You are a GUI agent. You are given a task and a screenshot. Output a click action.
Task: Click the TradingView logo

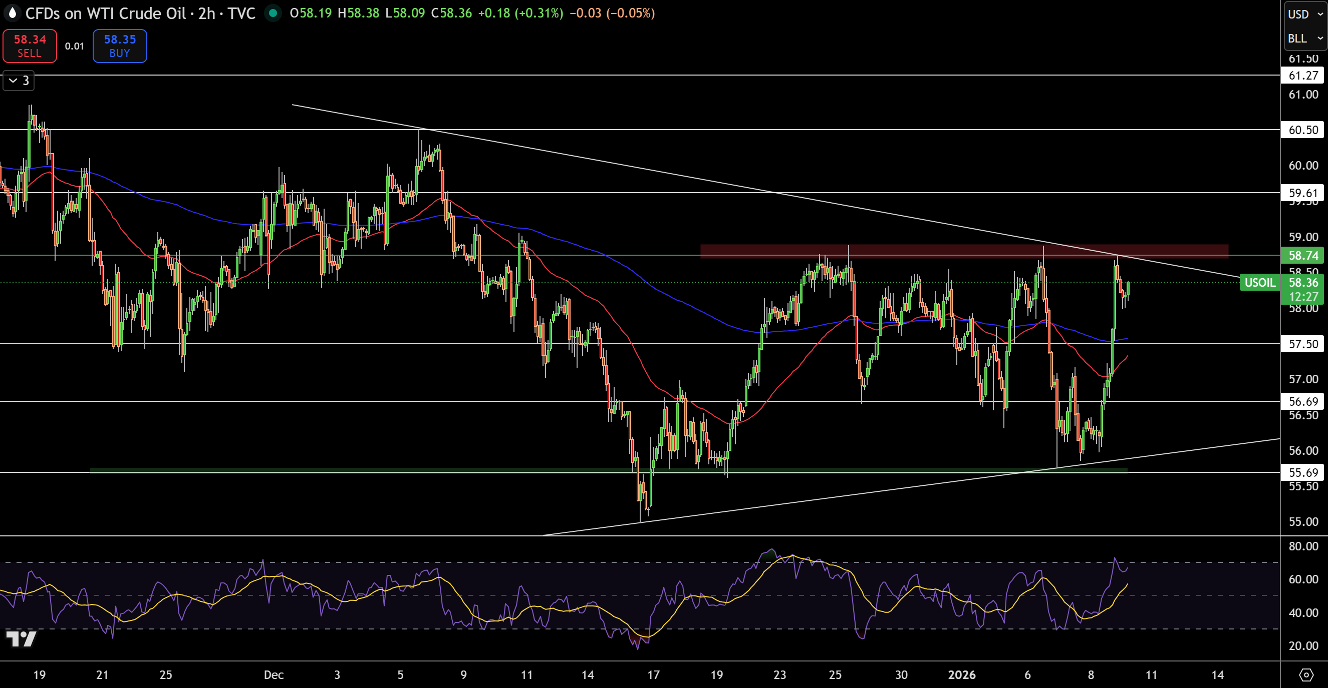coord(21,638)
